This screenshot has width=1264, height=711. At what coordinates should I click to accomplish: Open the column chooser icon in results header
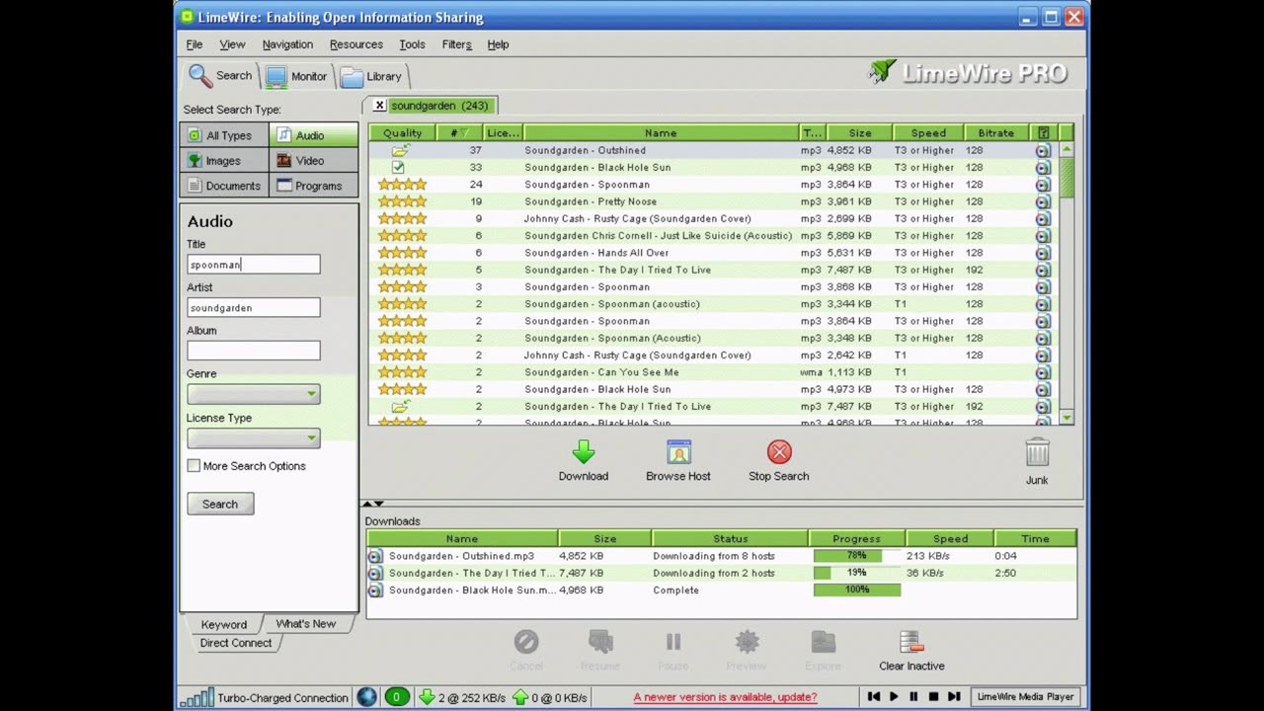[1043, 132]
